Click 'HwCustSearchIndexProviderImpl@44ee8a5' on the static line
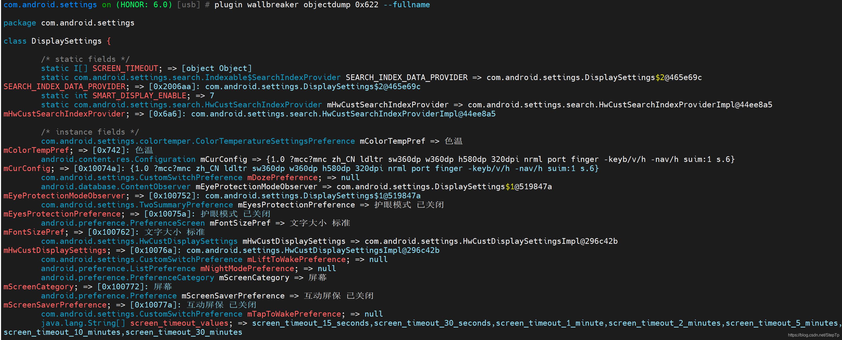 (x=685, y=105)
